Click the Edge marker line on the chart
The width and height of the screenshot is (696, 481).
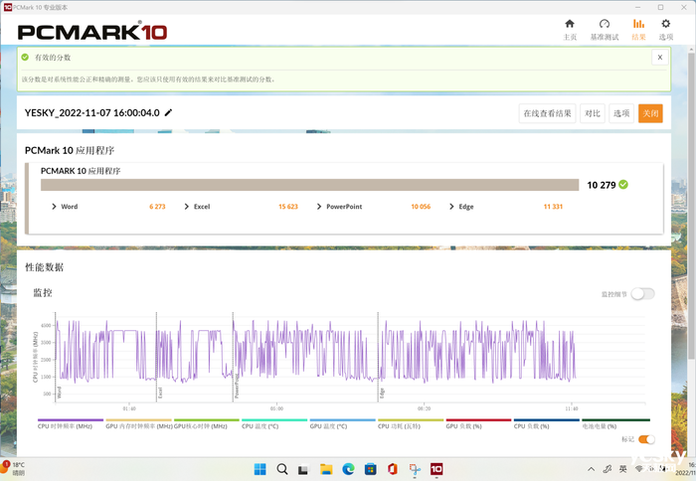tap(378, 357)
